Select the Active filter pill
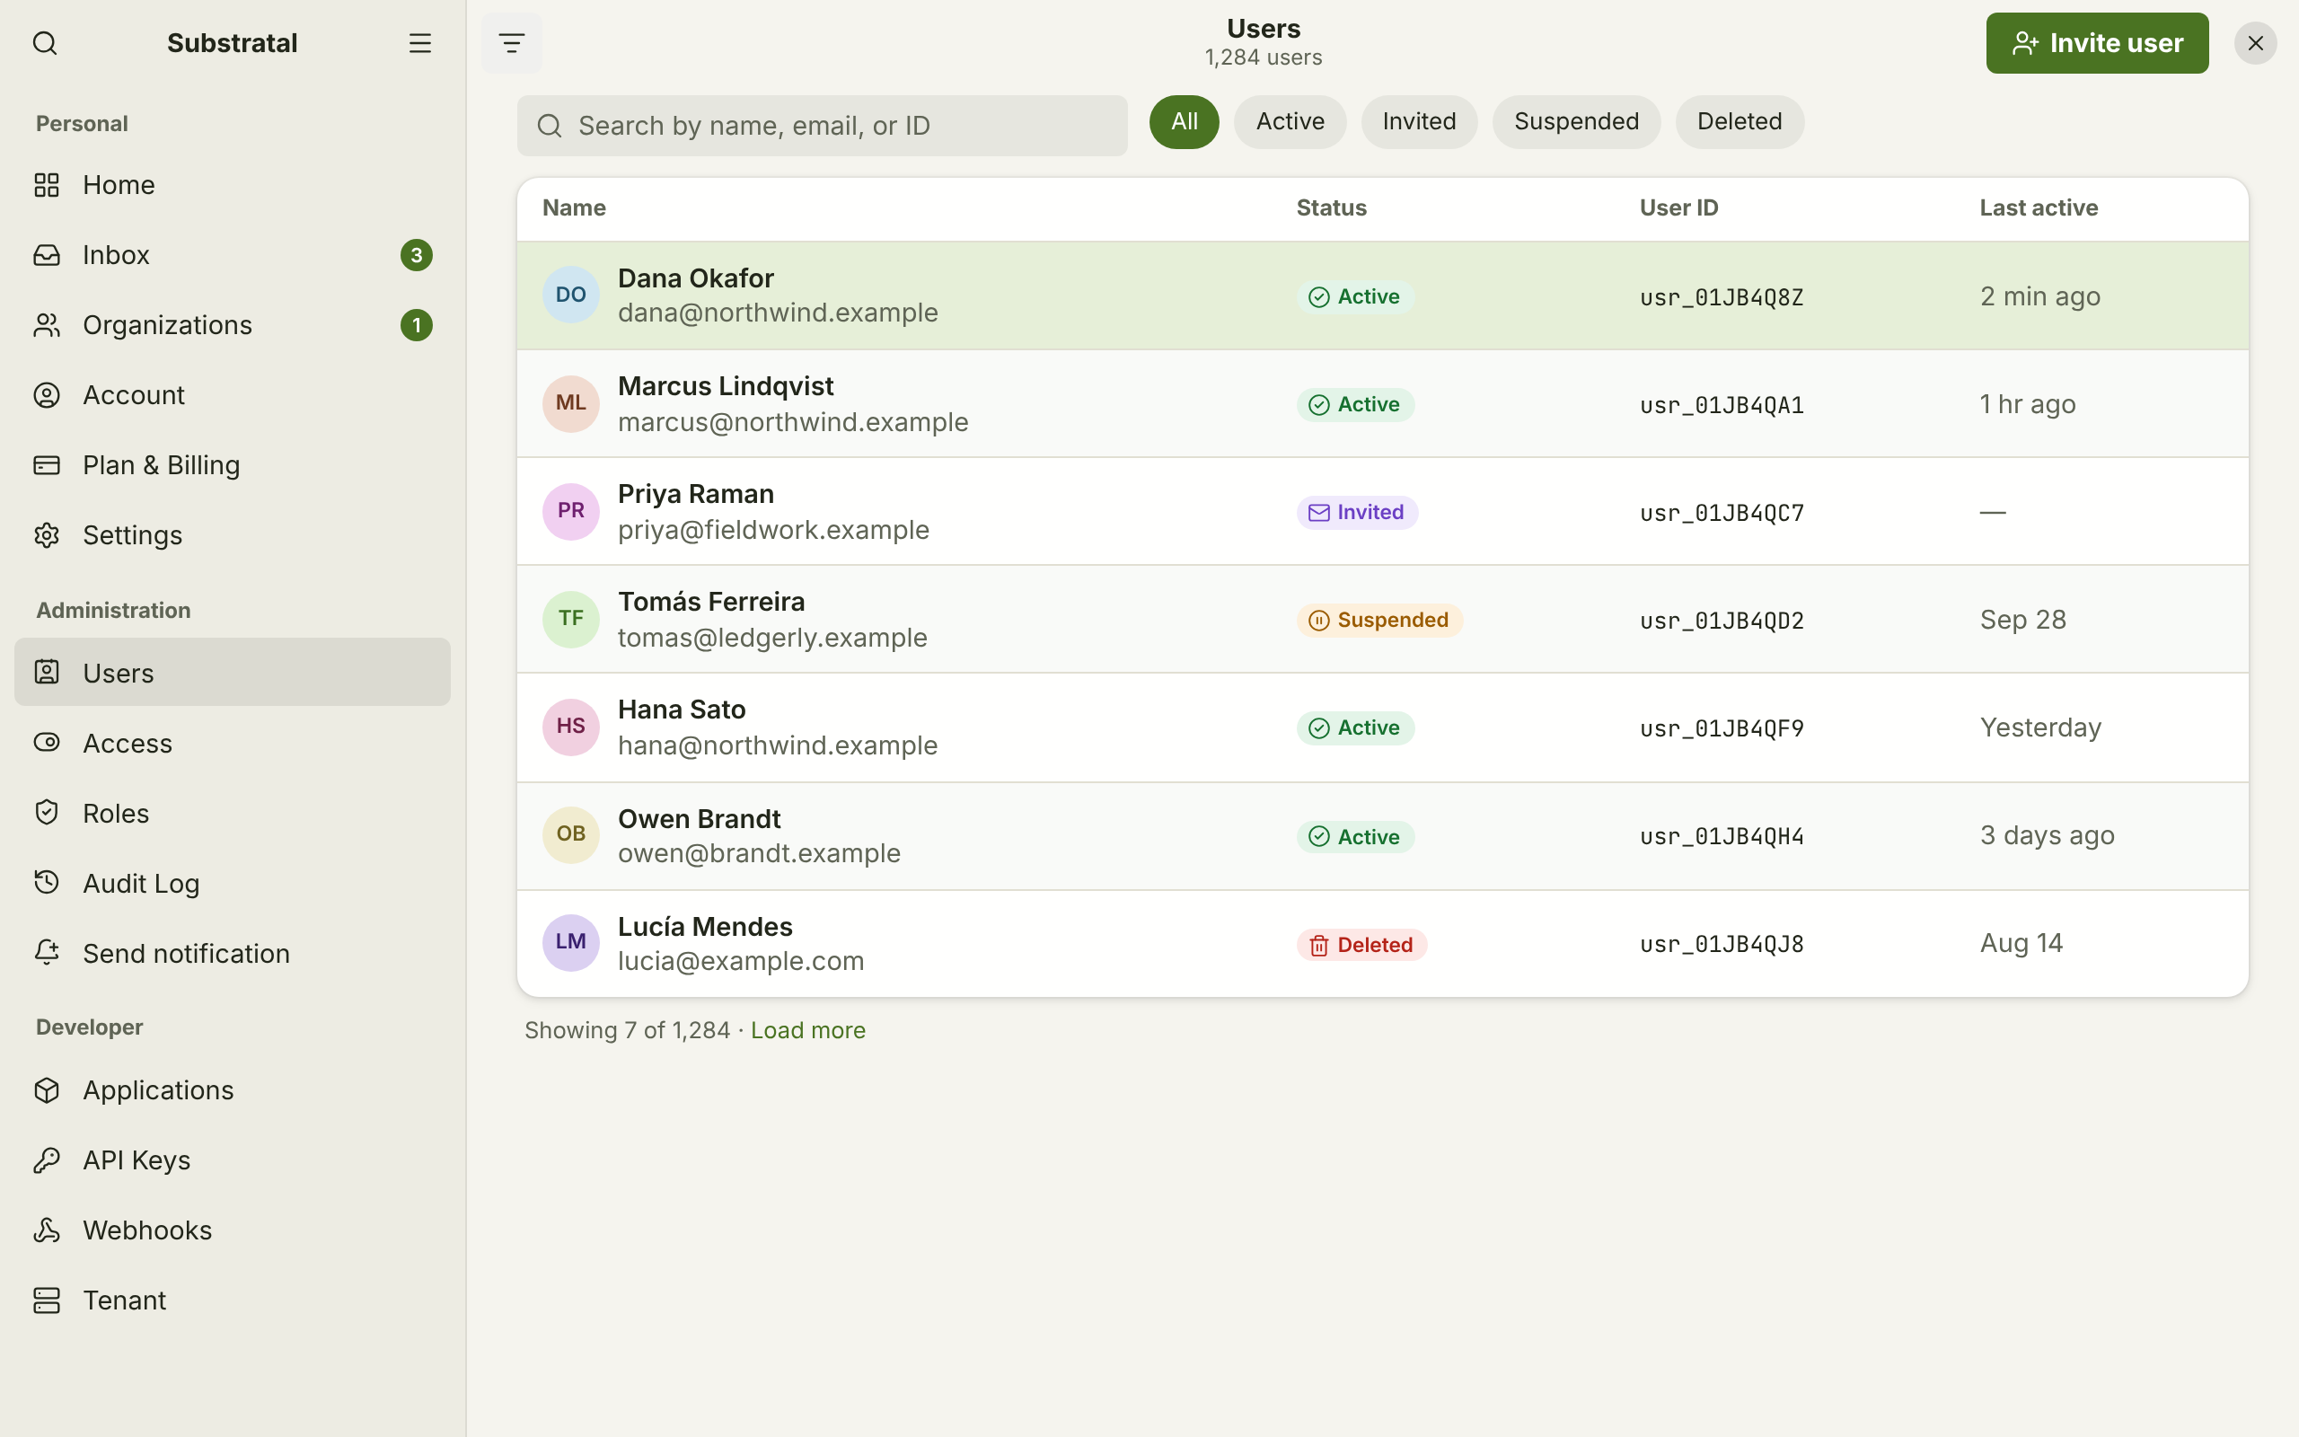This screenshot has height=1437, width=2299. (x=1290, y=121)
